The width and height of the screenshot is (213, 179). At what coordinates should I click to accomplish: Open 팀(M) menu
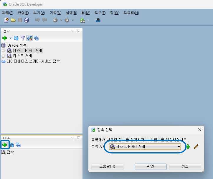click(x=86, y=13)
